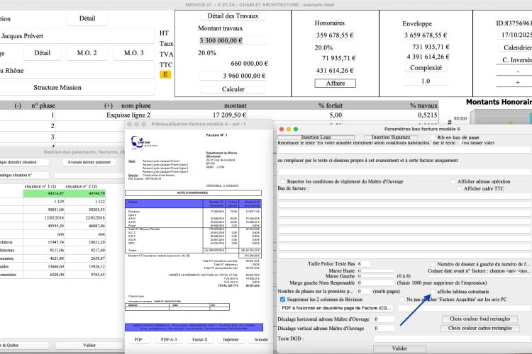Image resolution: width=532 pixels, height=354 pixels.
Task: Click Avenant dernier paiement button
Action: 89,162
